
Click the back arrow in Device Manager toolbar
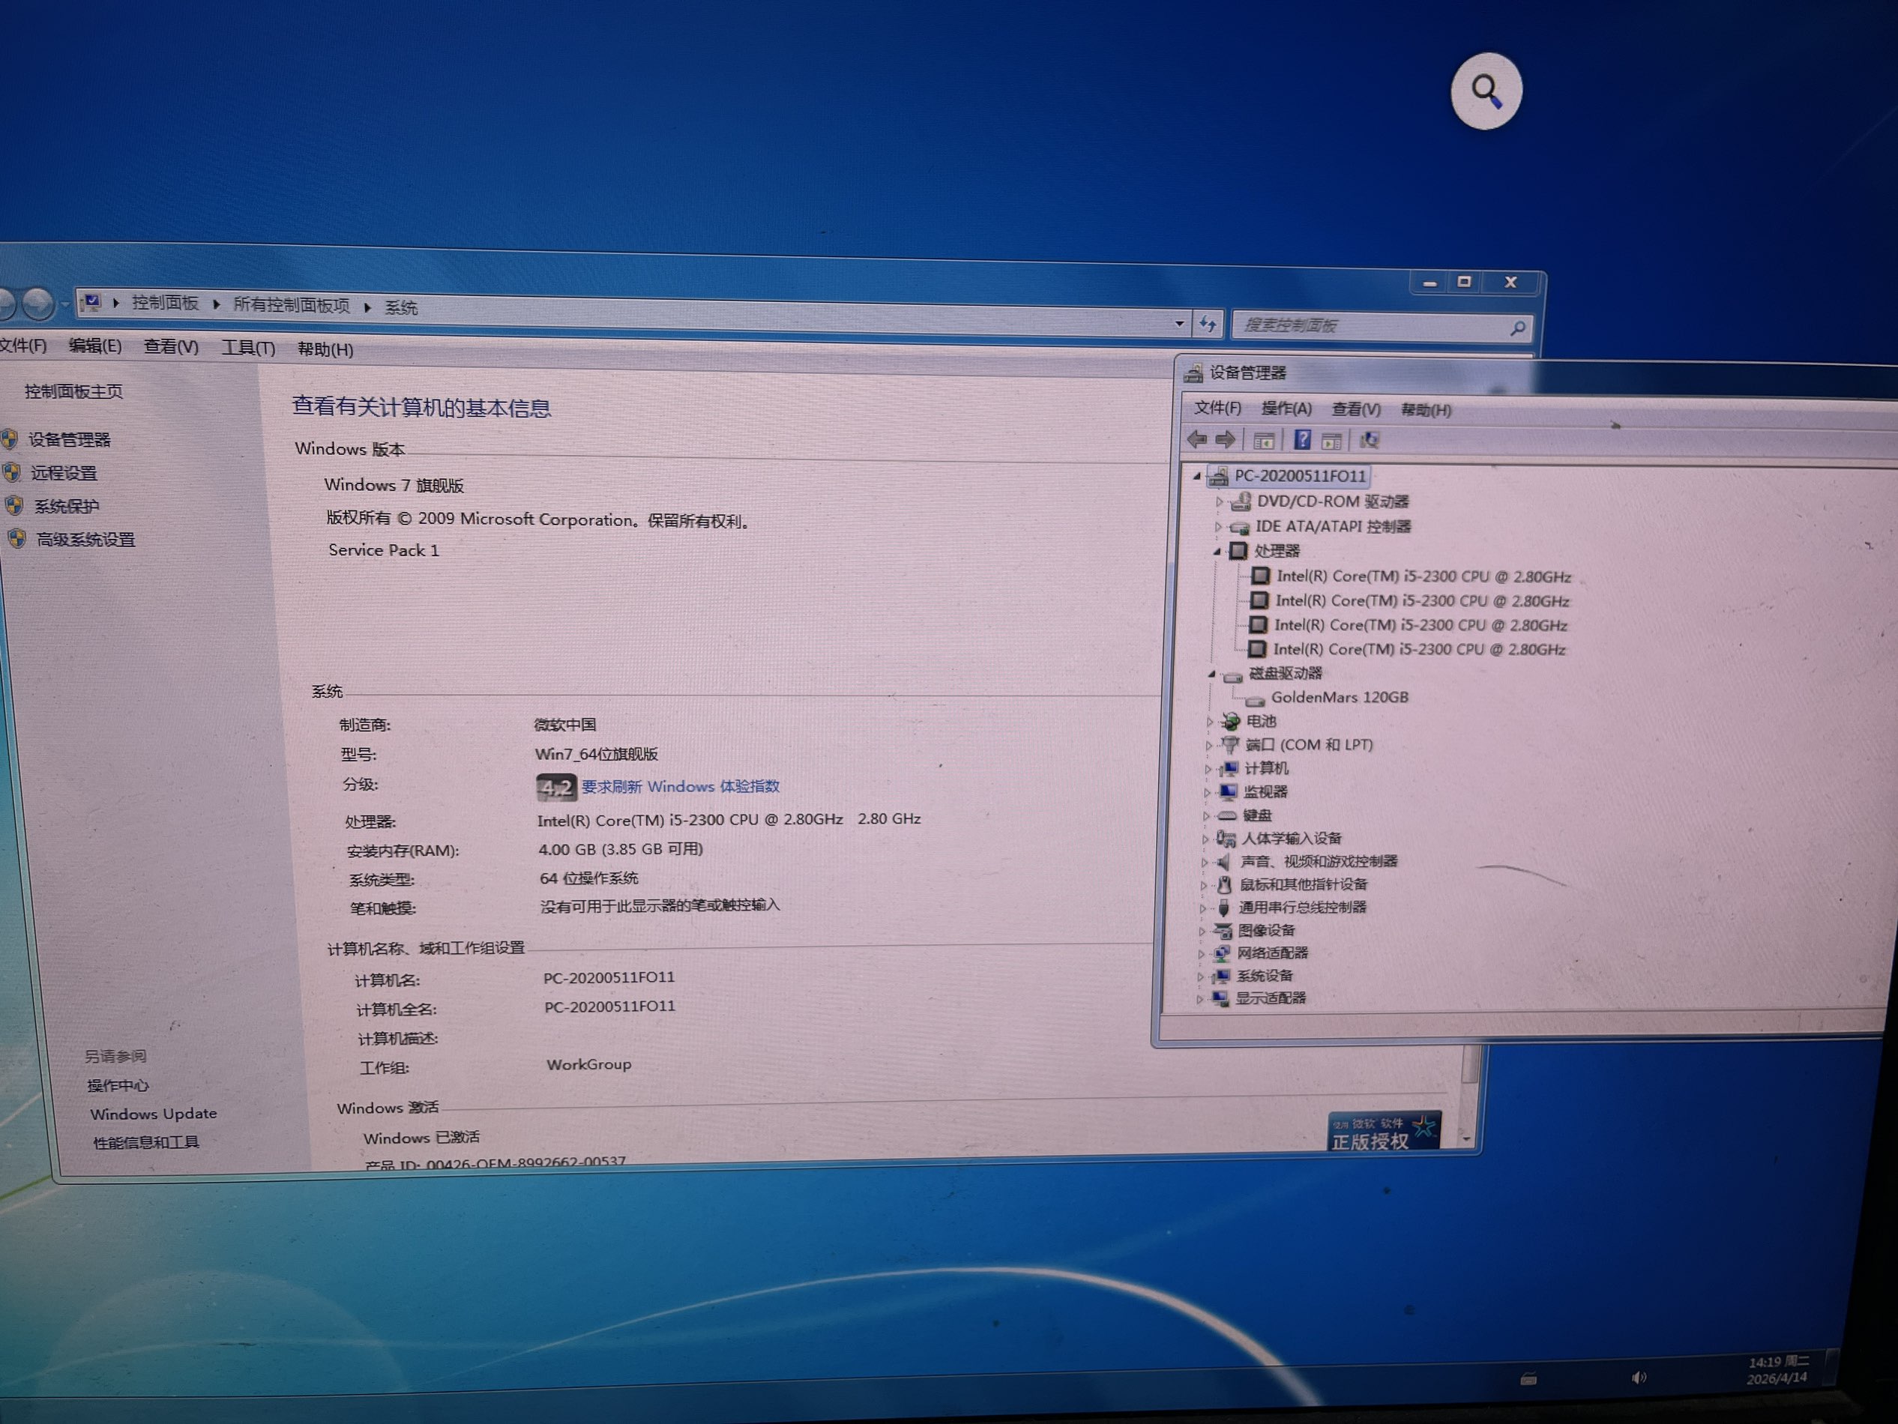[1197, 440]
